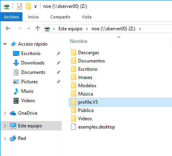Click the Este equipo monitor icon in sidebar

pos(13,126)
